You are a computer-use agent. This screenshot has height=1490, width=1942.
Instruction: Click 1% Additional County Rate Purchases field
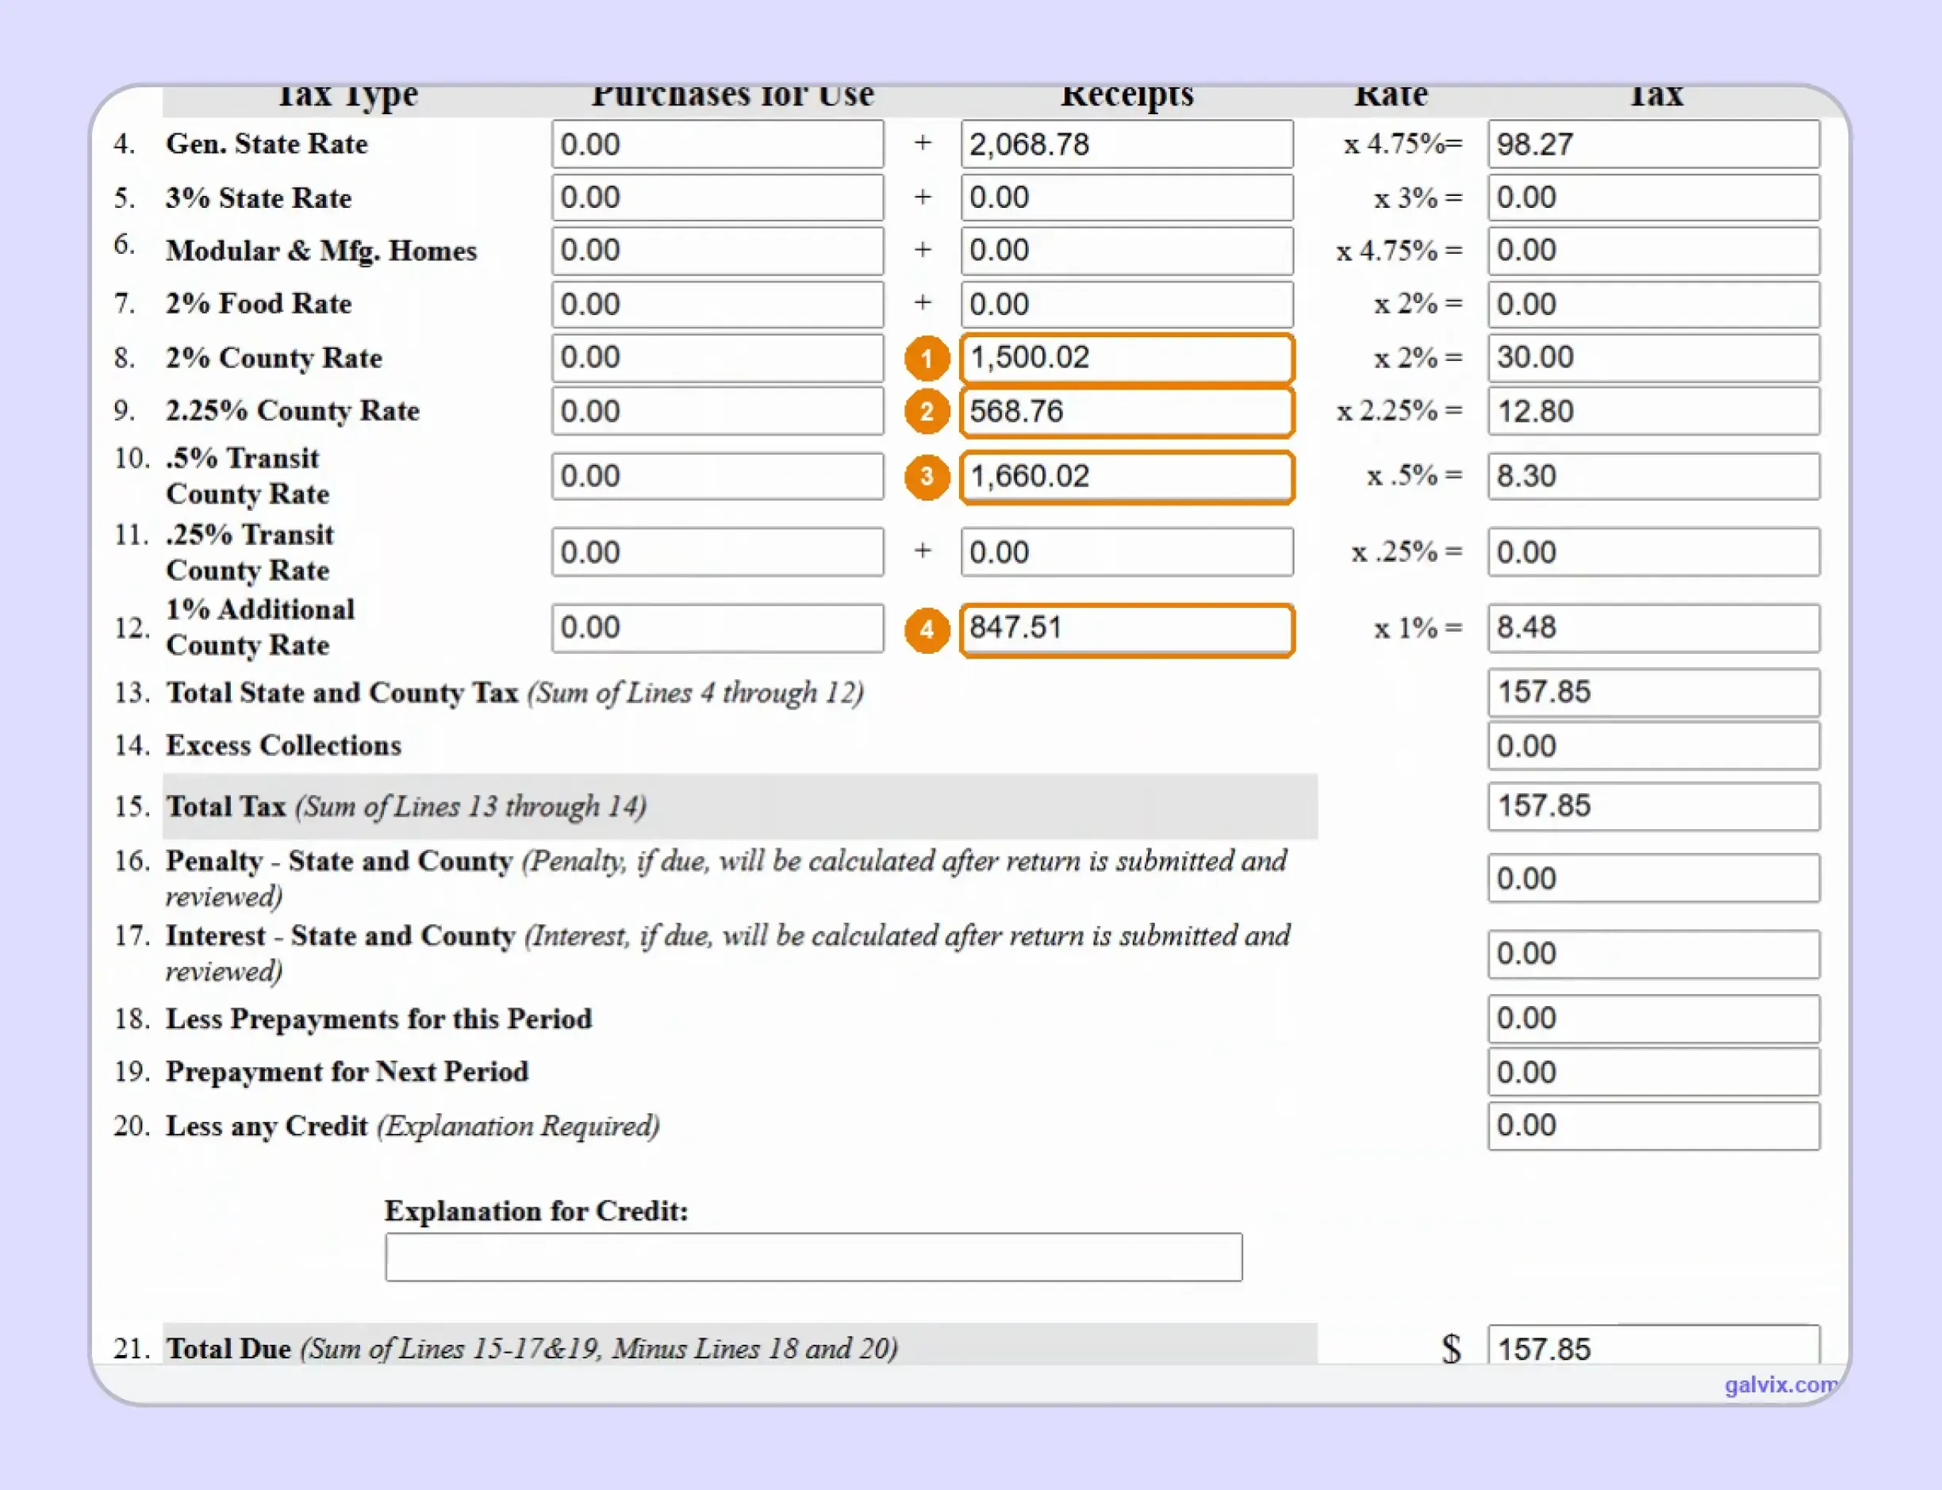click(x=717, y=629)
